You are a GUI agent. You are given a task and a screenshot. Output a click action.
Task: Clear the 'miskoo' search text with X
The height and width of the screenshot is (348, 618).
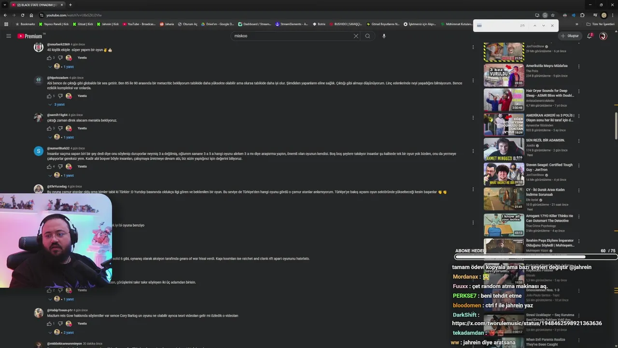[356, 36]
